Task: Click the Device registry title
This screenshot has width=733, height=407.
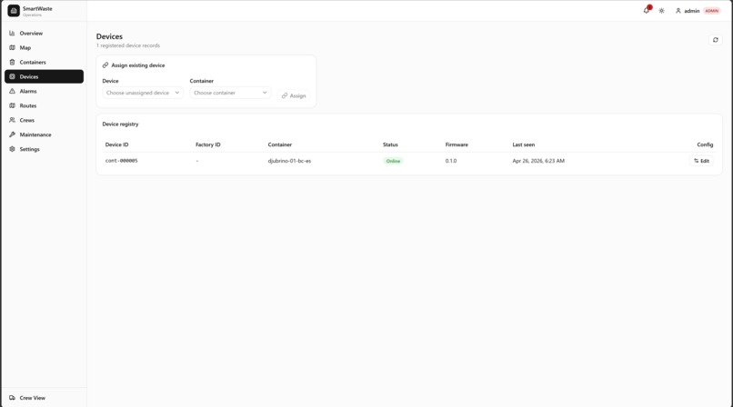Action: [120, 124]
